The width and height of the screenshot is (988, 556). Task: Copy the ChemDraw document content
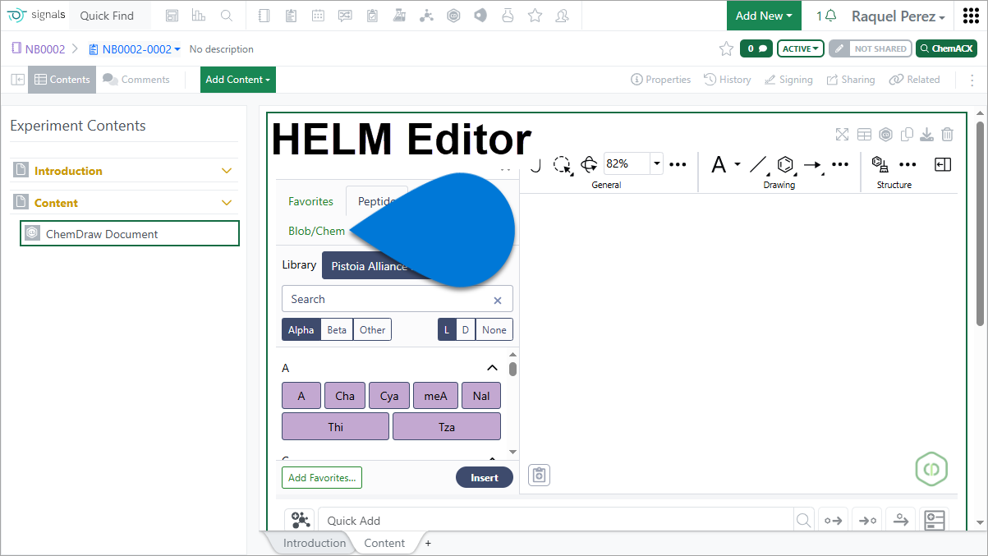point(907,135)
